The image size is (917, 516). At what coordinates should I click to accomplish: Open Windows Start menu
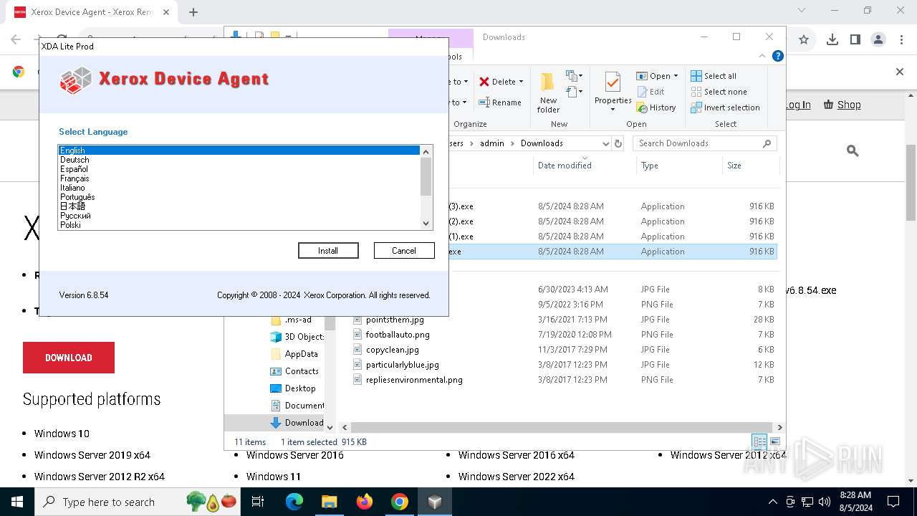pyautogui.click(x=17, y=502)
